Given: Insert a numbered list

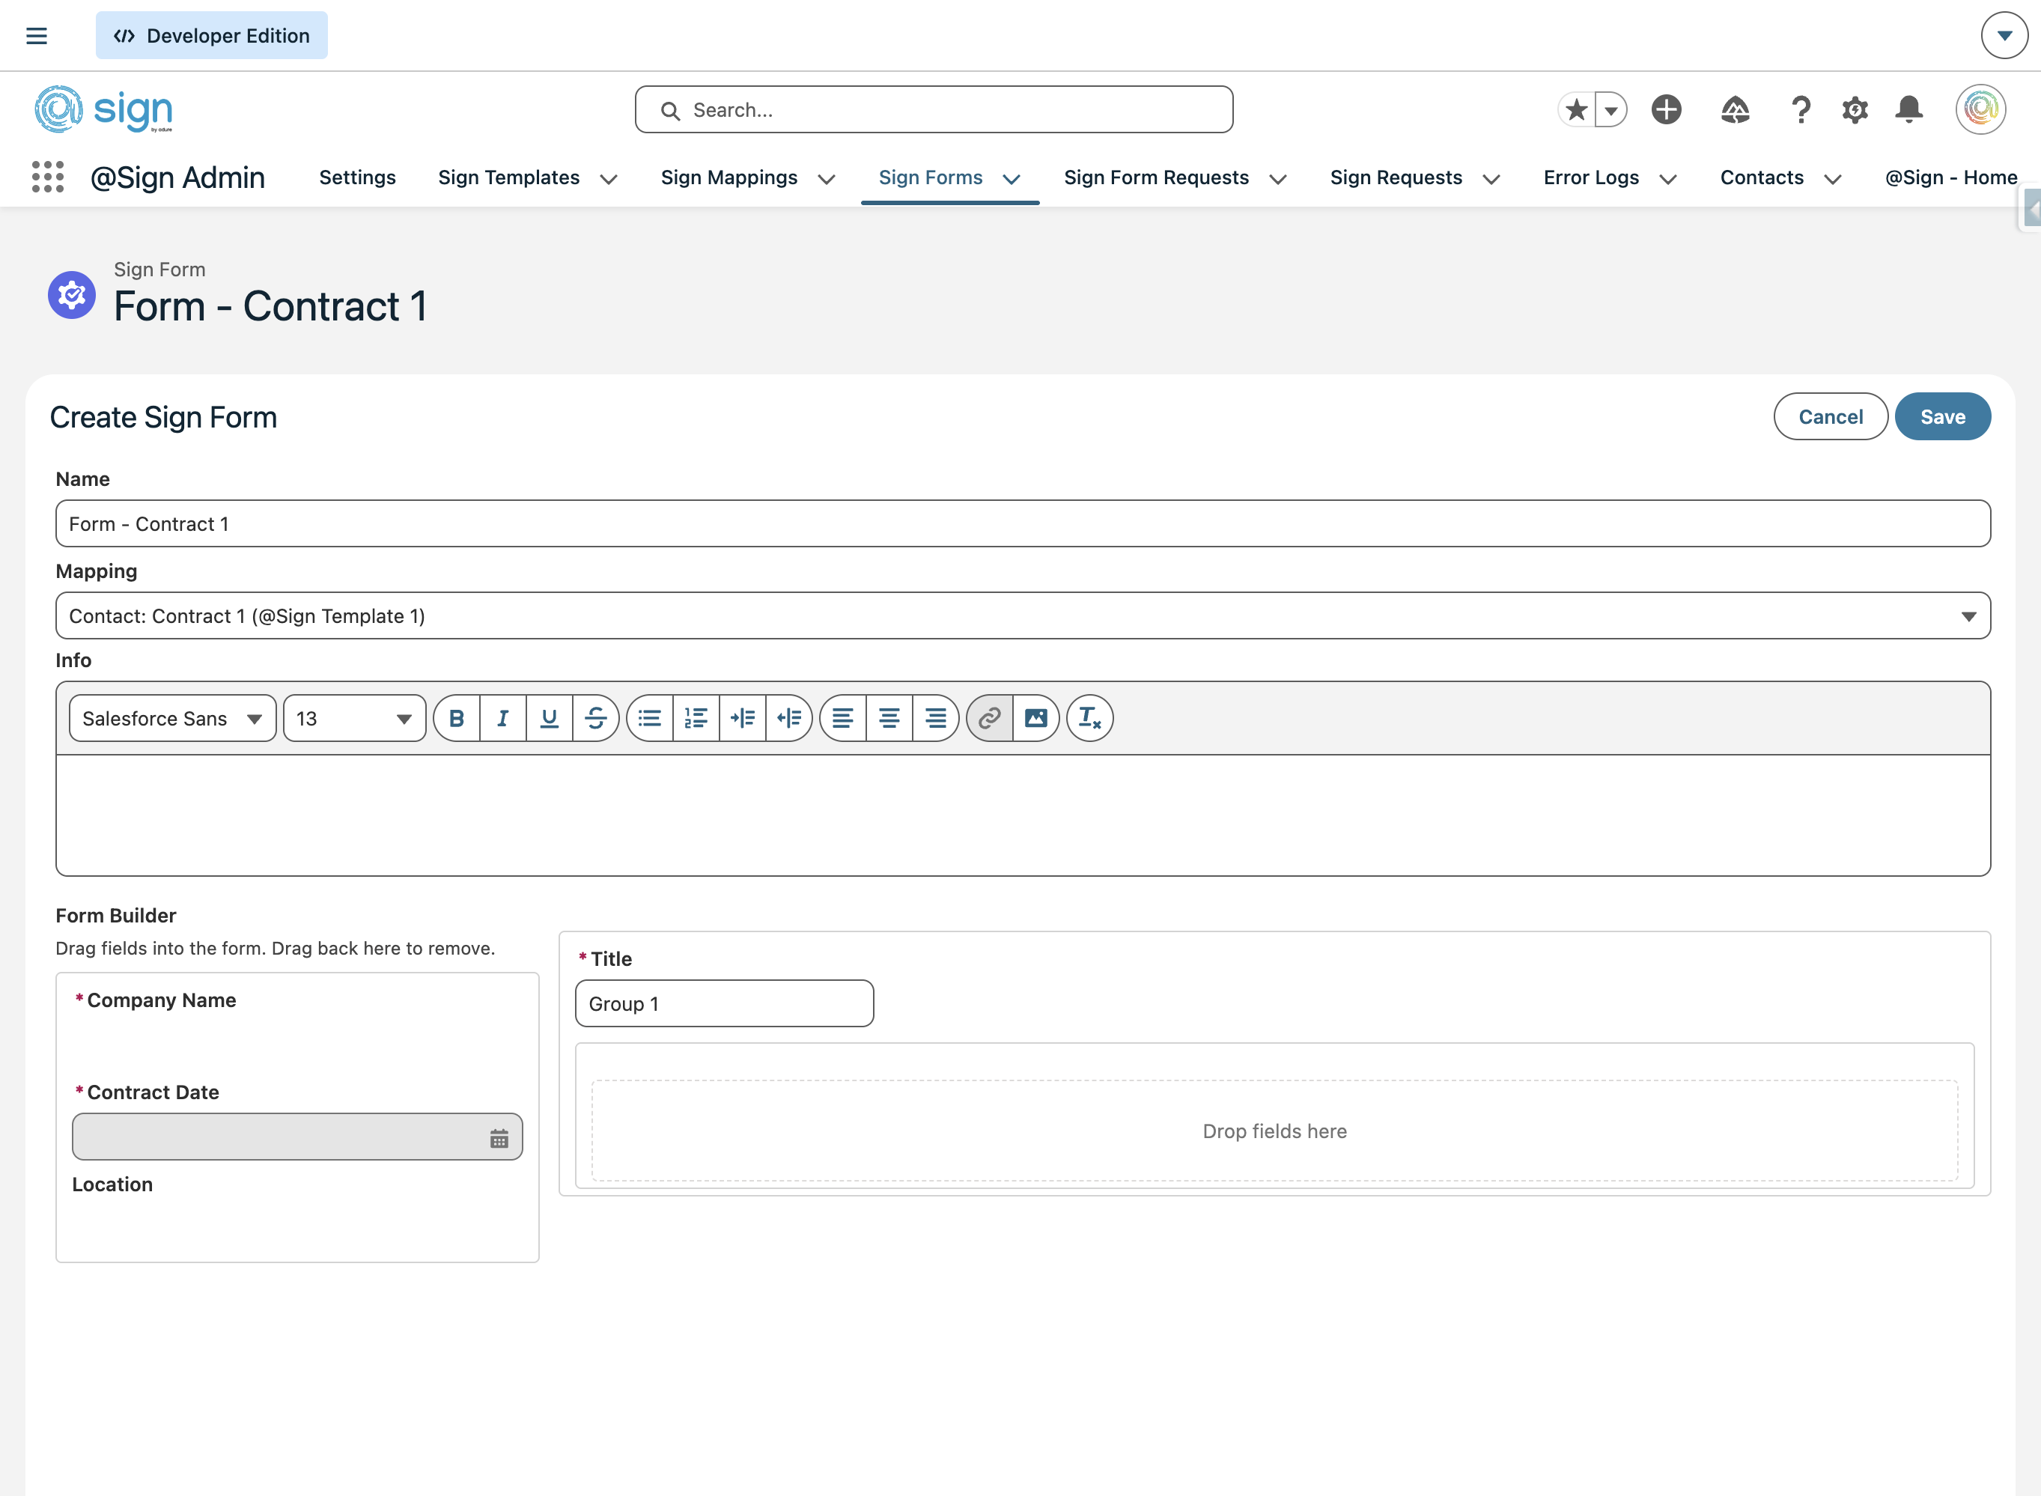Looking at the screenshot, I should [696, 718].
